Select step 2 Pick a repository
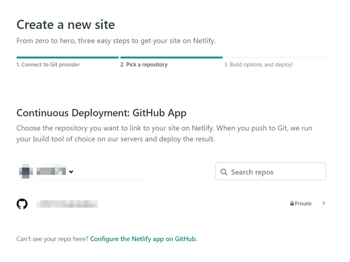This screenshot has width=350, height=262. coord(144,65)
